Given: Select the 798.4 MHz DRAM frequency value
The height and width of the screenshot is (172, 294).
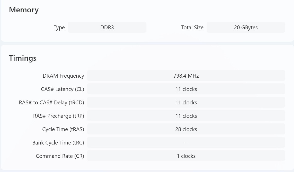Looking at the screenshot, I should coord(186,76).
